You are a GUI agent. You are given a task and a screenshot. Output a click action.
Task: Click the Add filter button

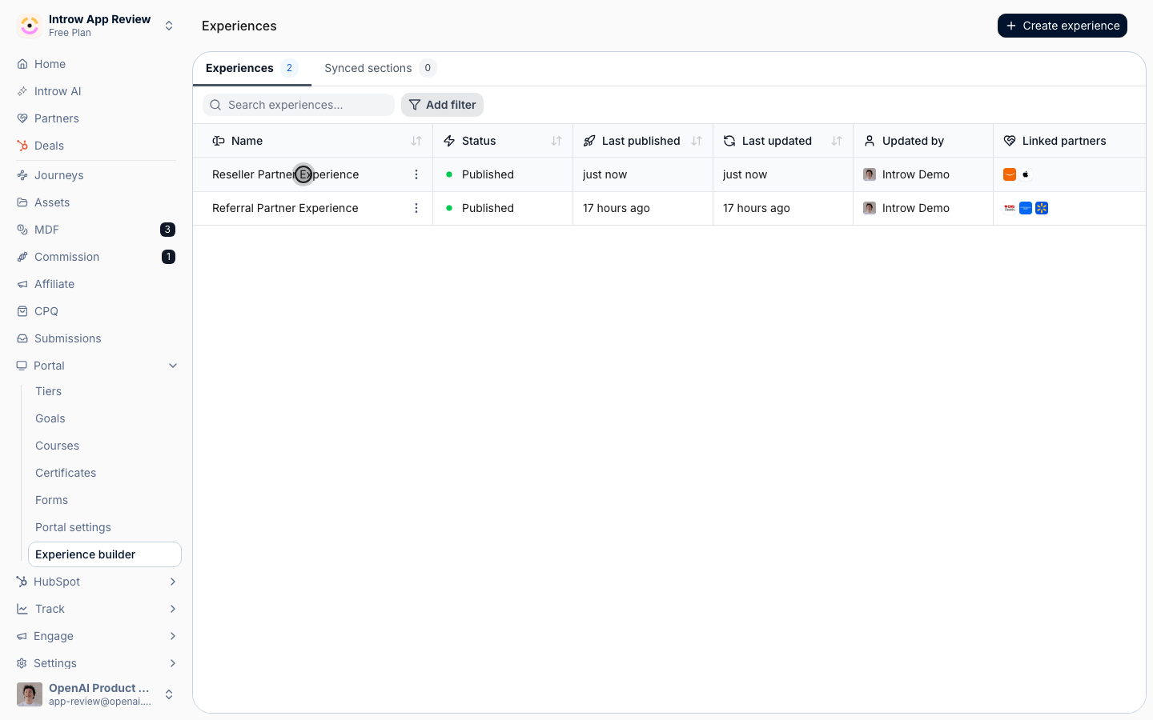(x=442, y=105)
